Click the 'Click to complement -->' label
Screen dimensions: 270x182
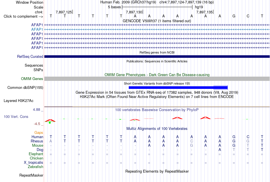point(23,17)
